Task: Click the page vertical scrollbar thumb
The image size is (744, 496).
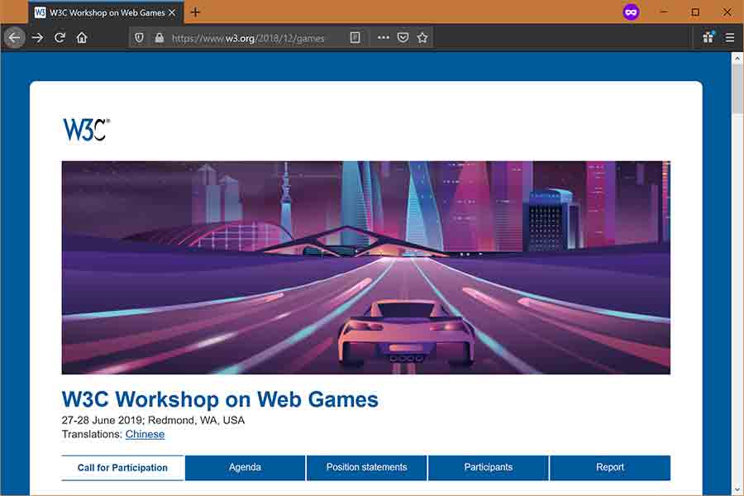Action: tap(737, 88)
